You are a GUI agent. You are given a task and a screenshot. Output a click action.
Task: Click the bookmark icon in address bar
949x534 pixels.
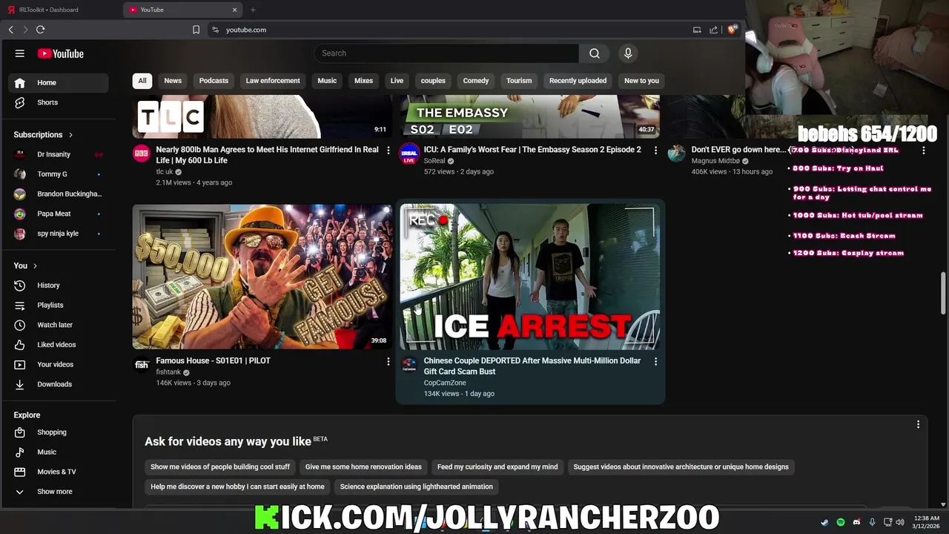click(196, 30)
